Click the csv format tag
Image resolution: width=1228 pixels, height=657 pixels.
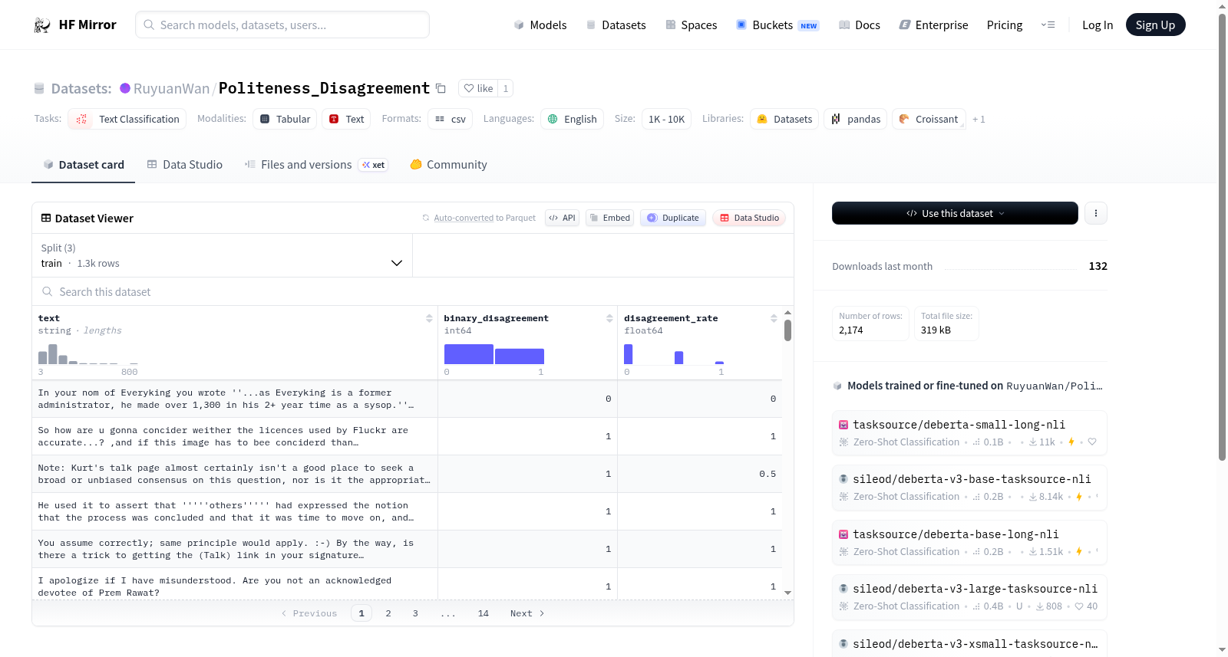click(450, 119)
